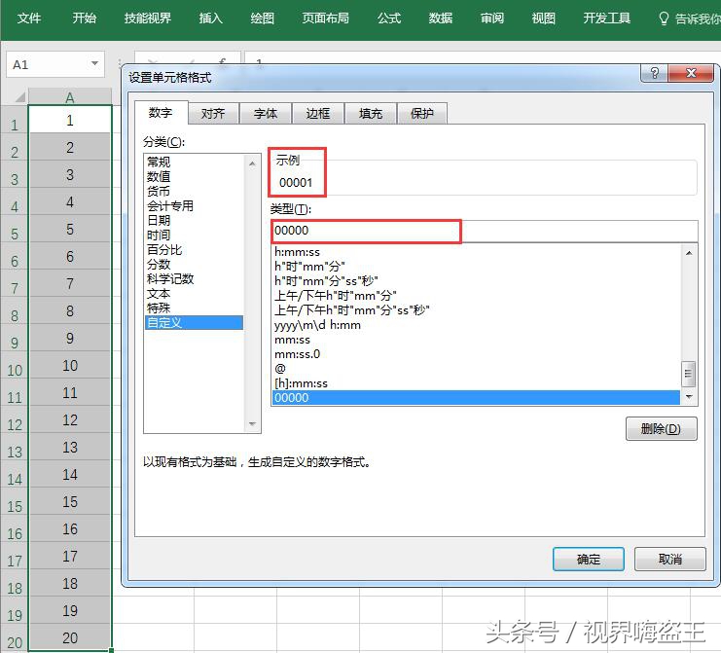Click cell A1 containing 1

[x=70, y=121]
